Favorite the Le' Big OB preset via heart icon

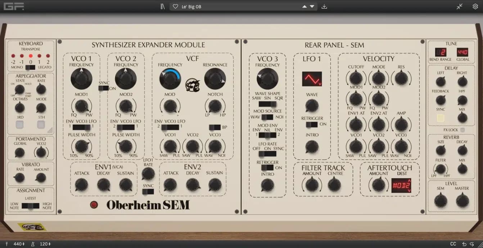coord(175,6)
